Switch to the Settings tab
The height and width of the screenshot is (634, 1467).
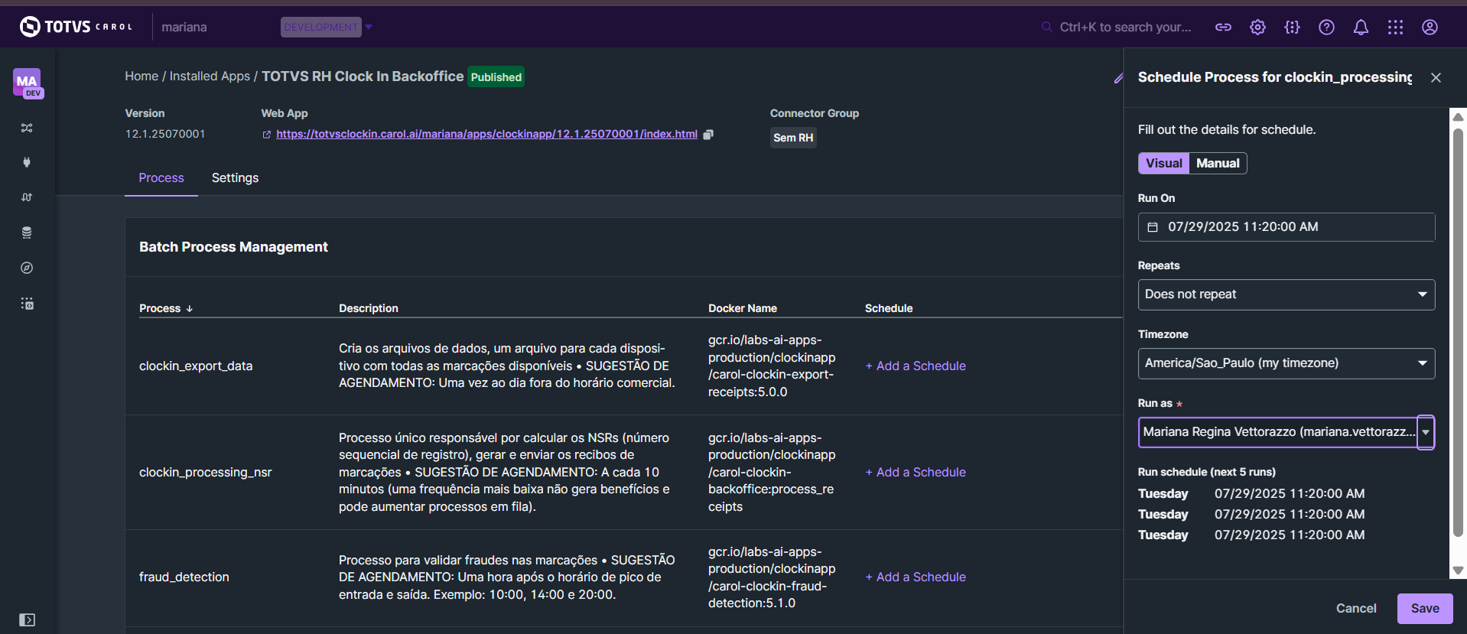coord(235,177)
